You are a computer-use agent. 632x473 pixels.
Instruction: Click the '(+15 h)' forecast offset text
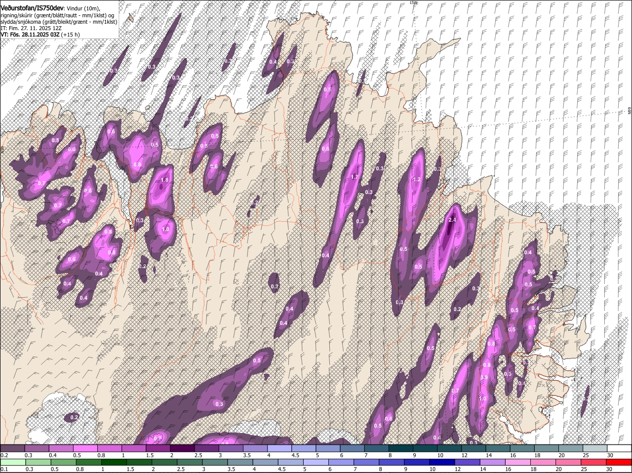[71, 35]
